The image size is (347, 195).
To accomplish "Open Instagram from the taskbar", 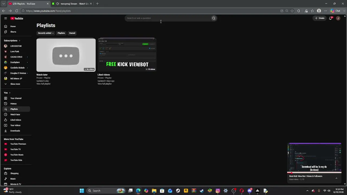I will [x=218, y=191].
